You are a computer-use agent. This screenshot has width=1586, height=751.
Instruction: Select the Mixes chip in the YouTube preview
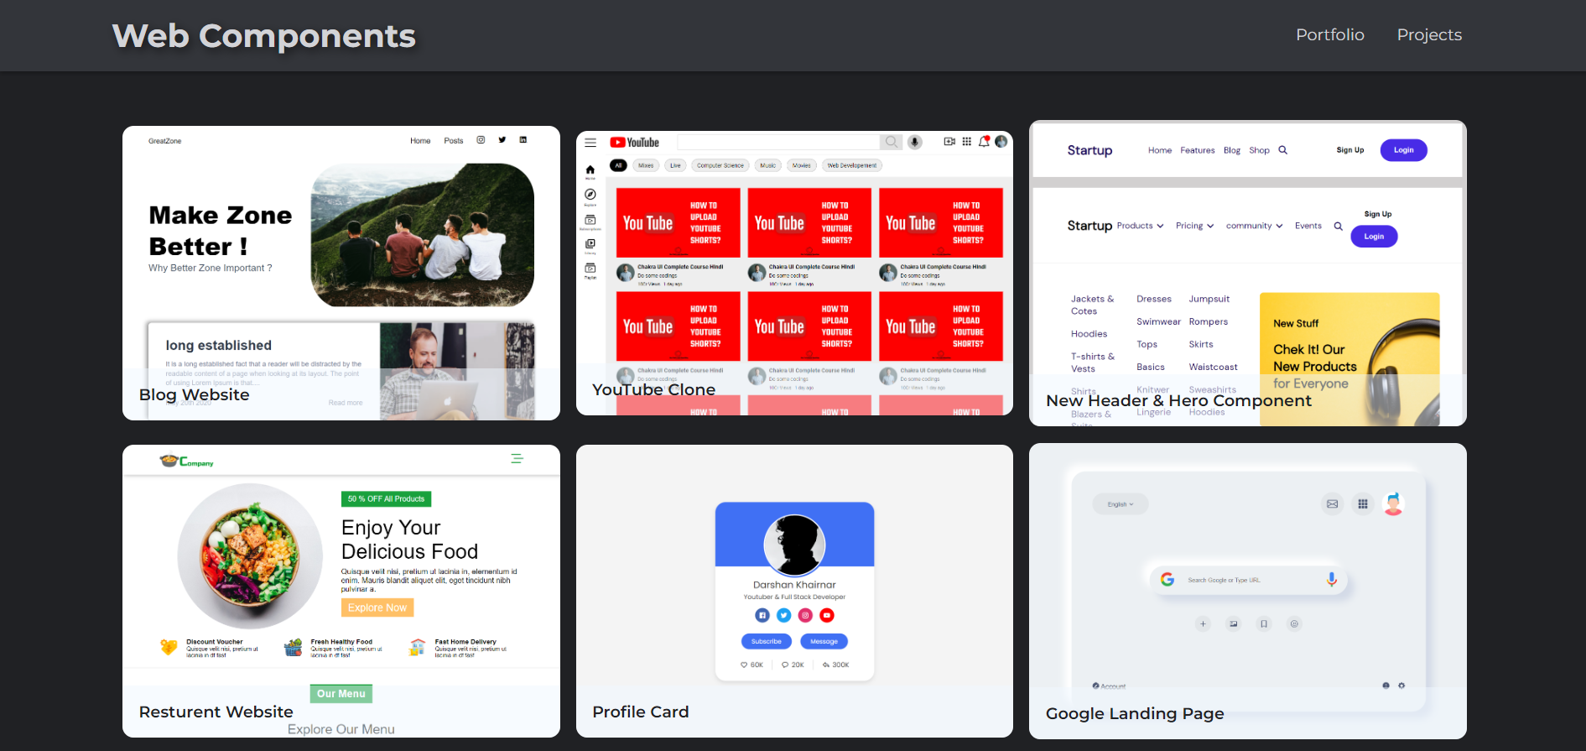(646, 165)
